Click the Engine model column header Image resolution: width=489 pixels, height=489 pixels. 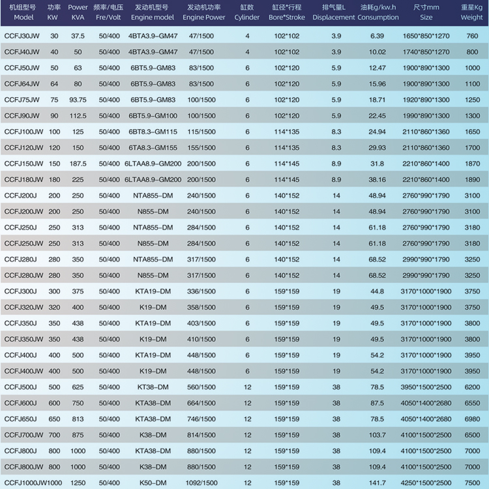click(x=152, y=12)
